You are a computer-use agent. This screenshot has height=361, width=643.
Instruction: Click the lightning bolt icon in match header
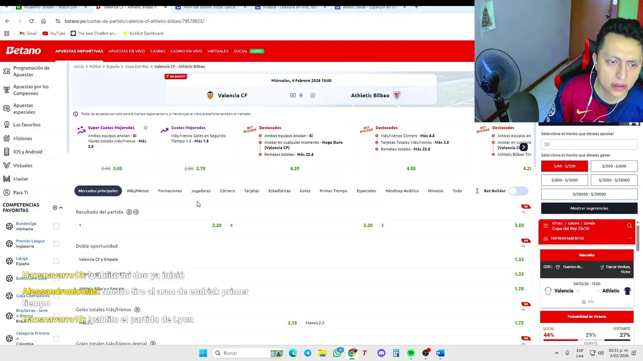coord(301,95)
